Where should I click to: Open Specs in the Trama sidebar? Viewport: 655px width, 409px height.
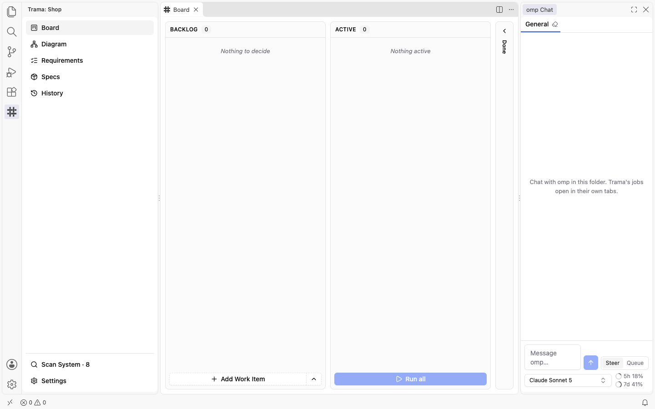[x=90, y=77]
